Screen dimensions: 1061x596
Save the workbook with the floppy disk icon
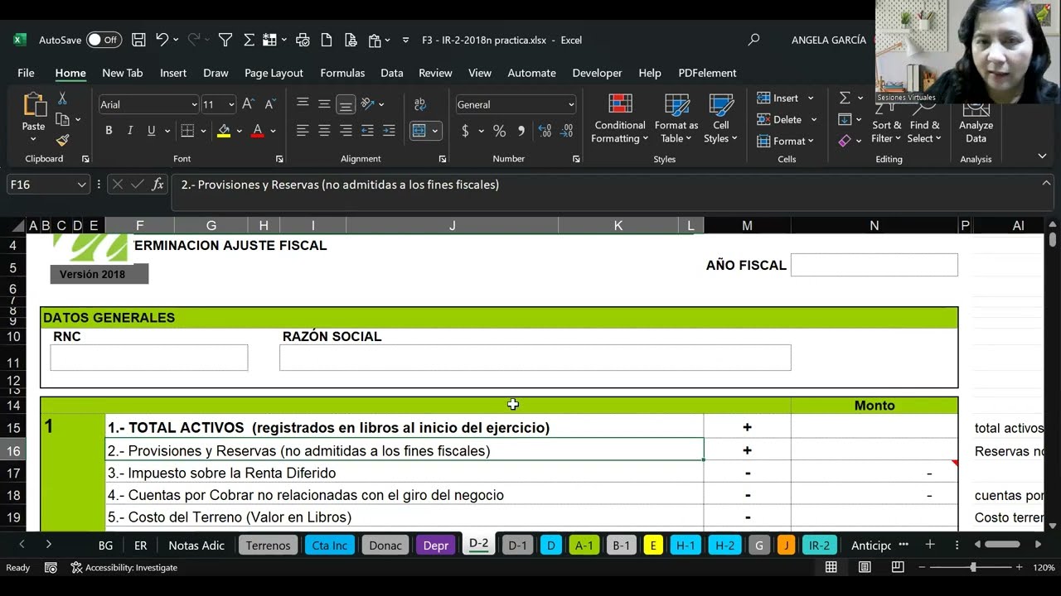pos(138,40)
